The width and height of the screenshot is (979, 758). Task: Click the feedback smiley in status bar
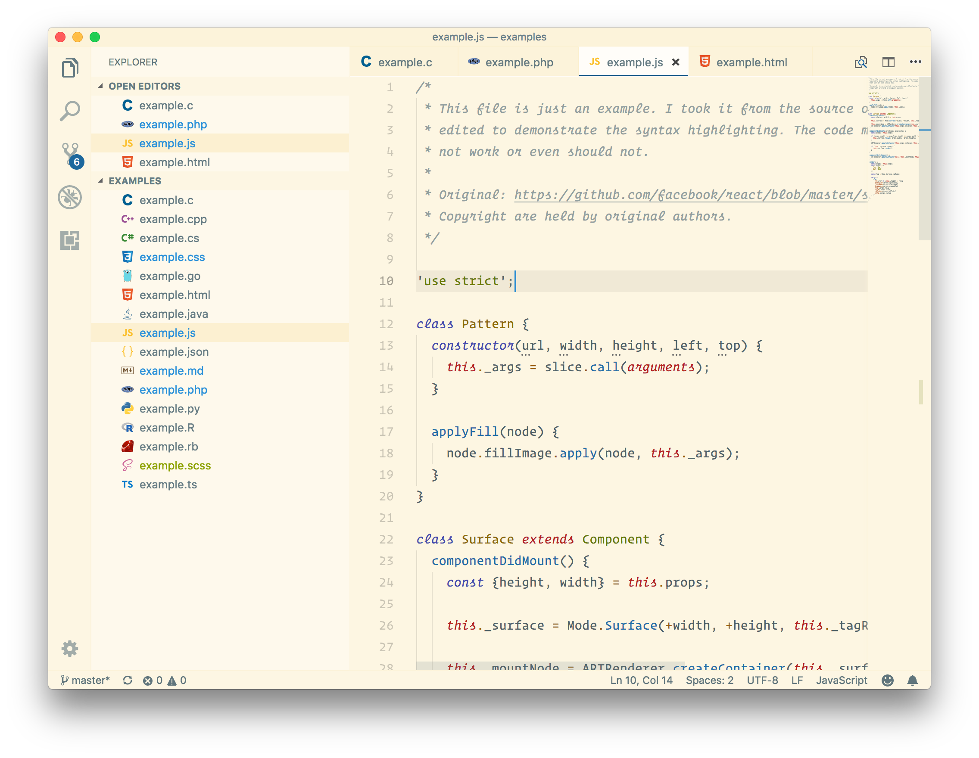point(887,680)
